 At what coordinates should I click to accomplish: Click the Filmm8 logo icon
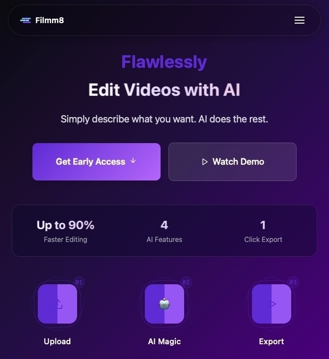click(26, 20)
